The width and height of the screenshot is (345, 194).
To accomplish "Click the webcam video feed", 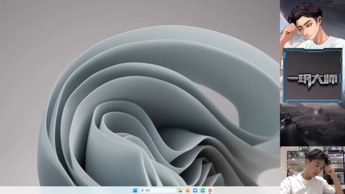I will tap(313, 170).
